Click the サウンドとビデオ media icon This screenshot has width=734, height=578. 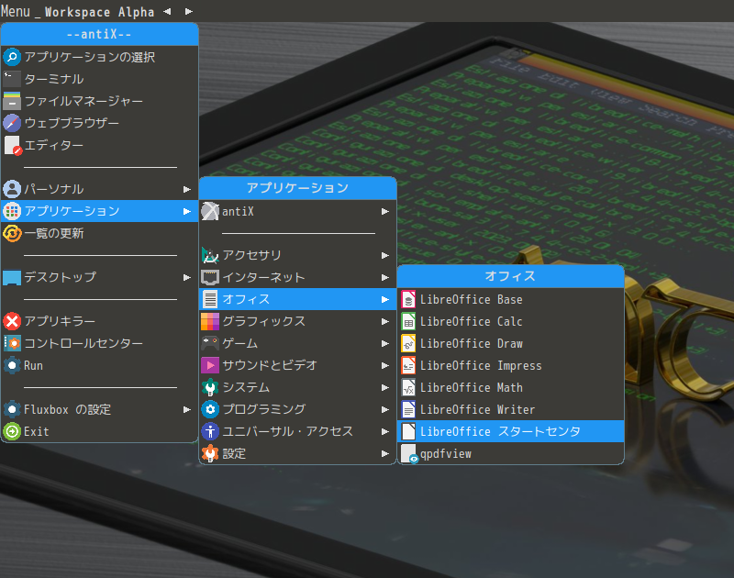point(210,365)
